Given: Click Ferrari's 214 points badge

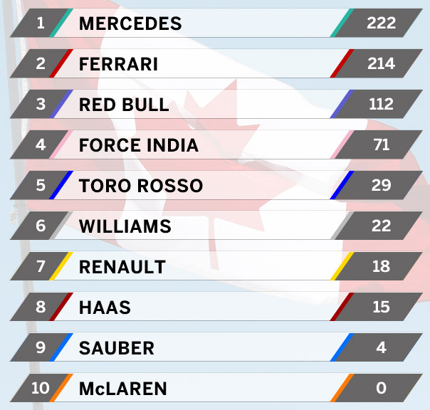Looking at the screenshot, I should coord(379,63).
